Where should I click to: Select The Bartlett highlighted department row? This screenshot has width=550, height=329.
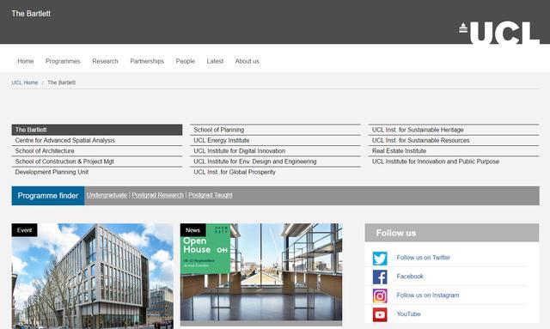(x=97, y=130)
